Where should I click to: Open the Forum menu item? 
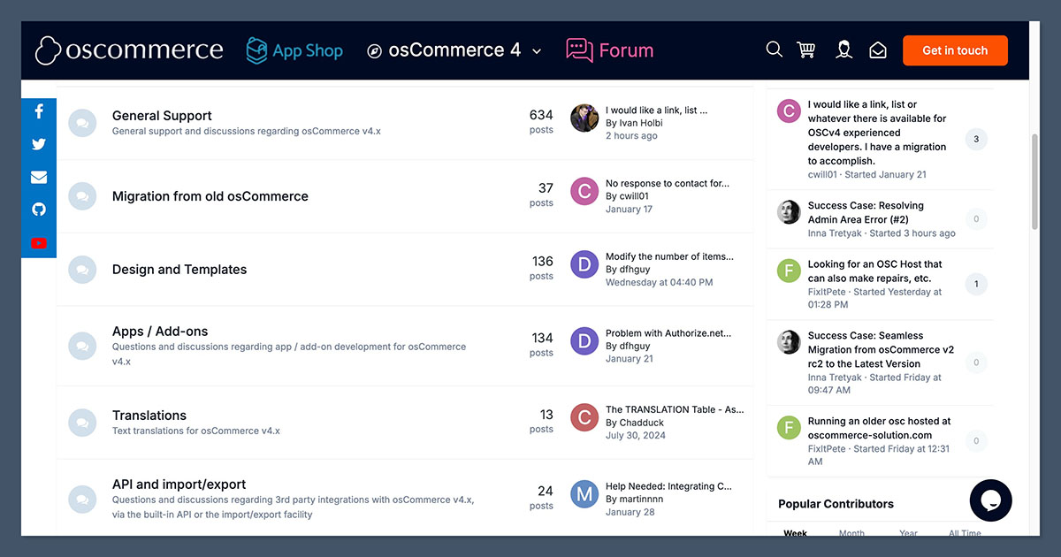click(609, 50)
